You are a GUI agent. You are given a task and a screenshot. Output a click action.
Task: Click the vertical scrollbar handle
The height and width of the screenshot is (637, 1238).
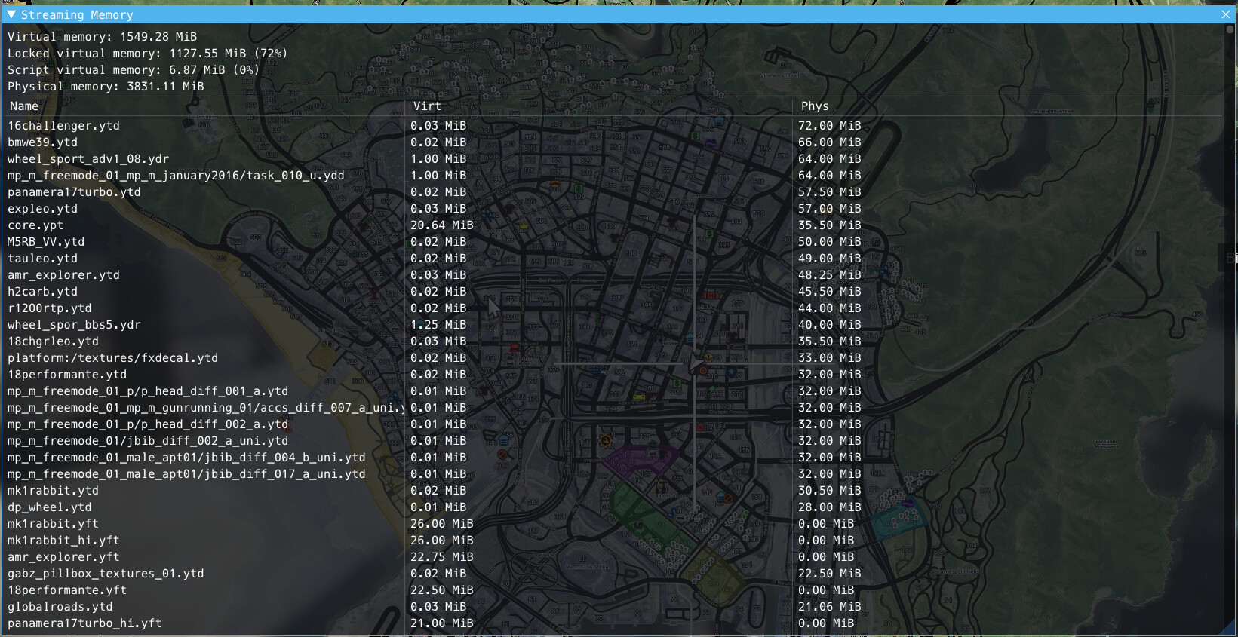[x=1230, y=29]
